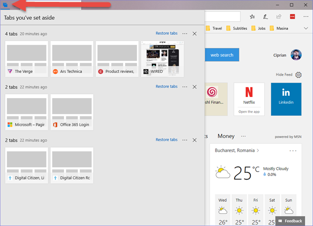Click the Hide Feed link
This screenshot has width=313, height=226.
click(x=284, y=75)
